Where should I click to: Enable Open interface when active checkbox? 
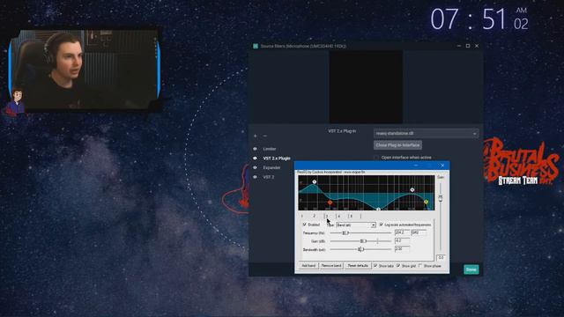[x=376, y=158]
